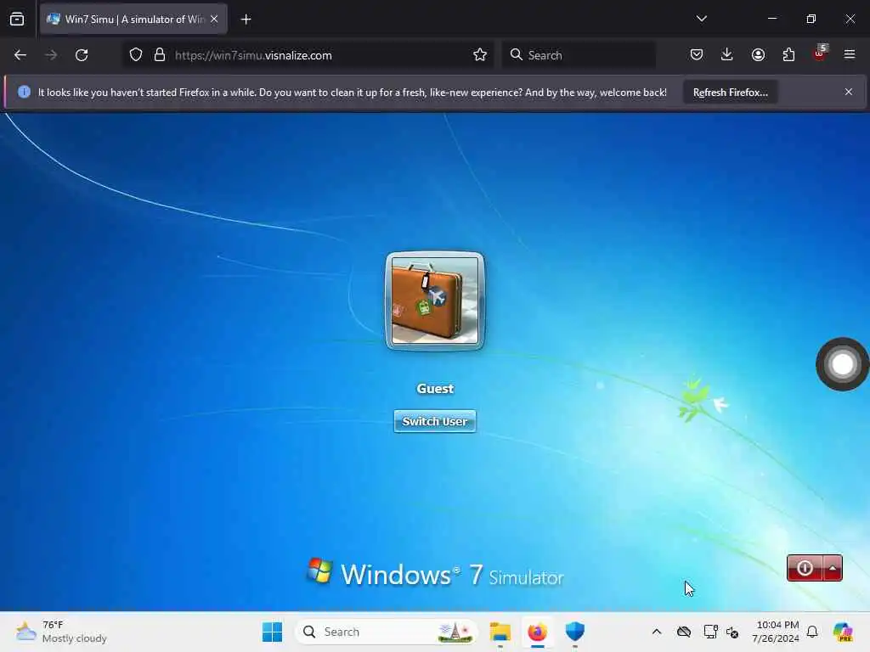
Task: Click the uBlock Origin extension icon
Action: click(820, 53)
